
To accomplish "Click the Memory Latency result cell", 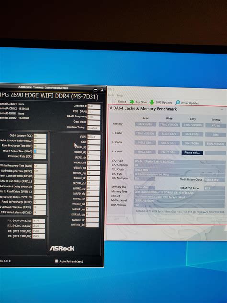I will pyautogui.click(x=216, y=126).
